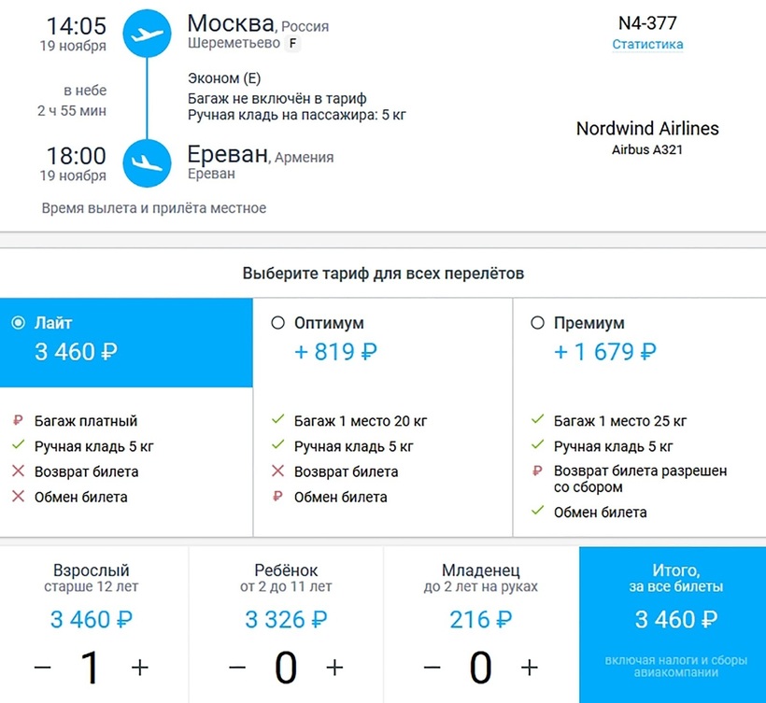Increase the child (Ребёнок) passenger count
This screenshot has width=766, height=703.
coord(334,668)
